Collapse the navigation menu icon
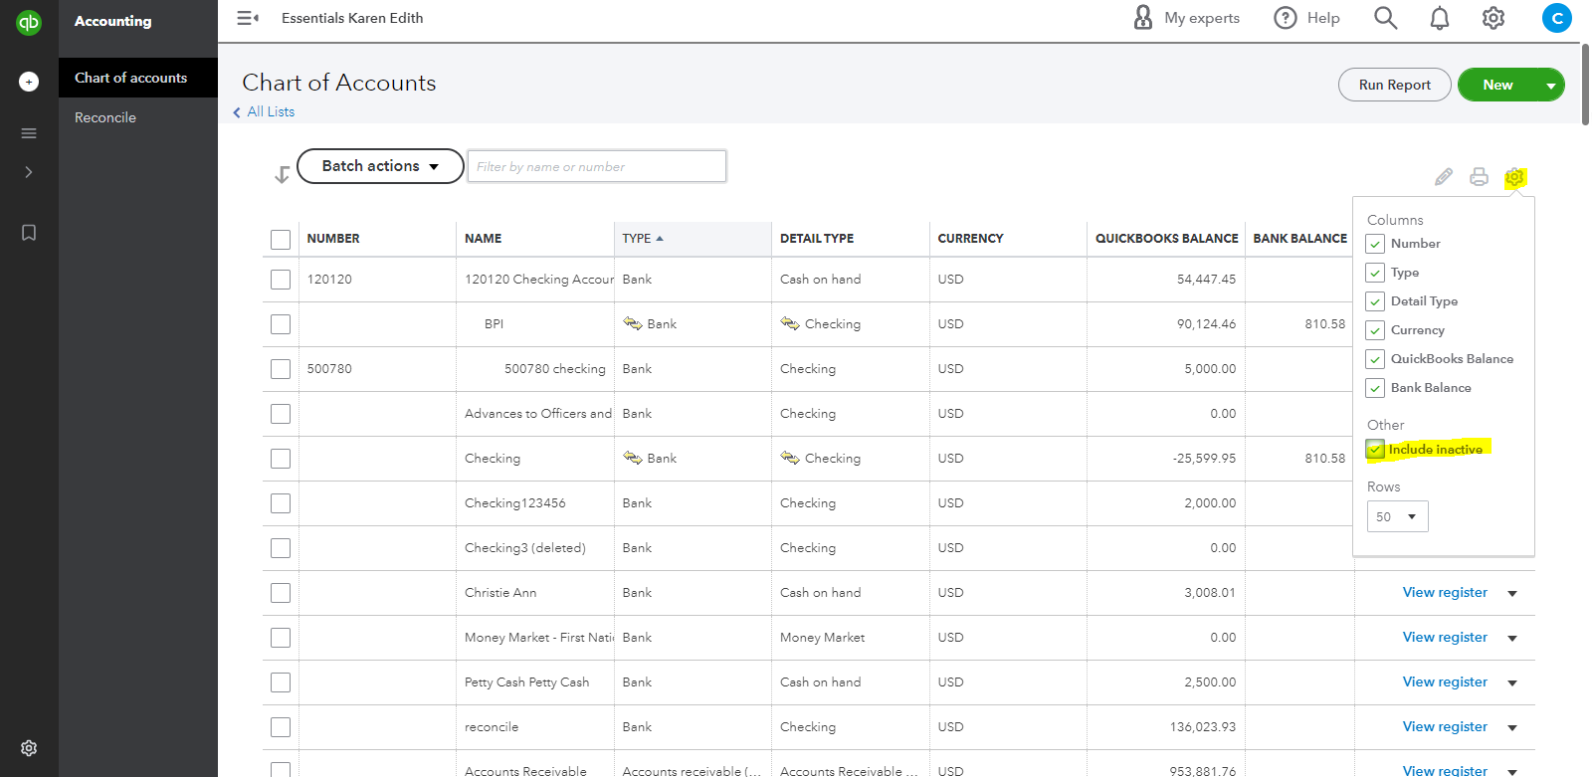 point(247,18)
